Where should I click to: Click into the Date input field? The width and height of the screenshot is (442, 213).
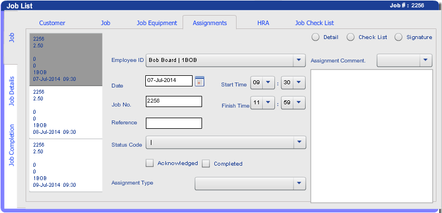pyautogui.click(x=169, y=81)
